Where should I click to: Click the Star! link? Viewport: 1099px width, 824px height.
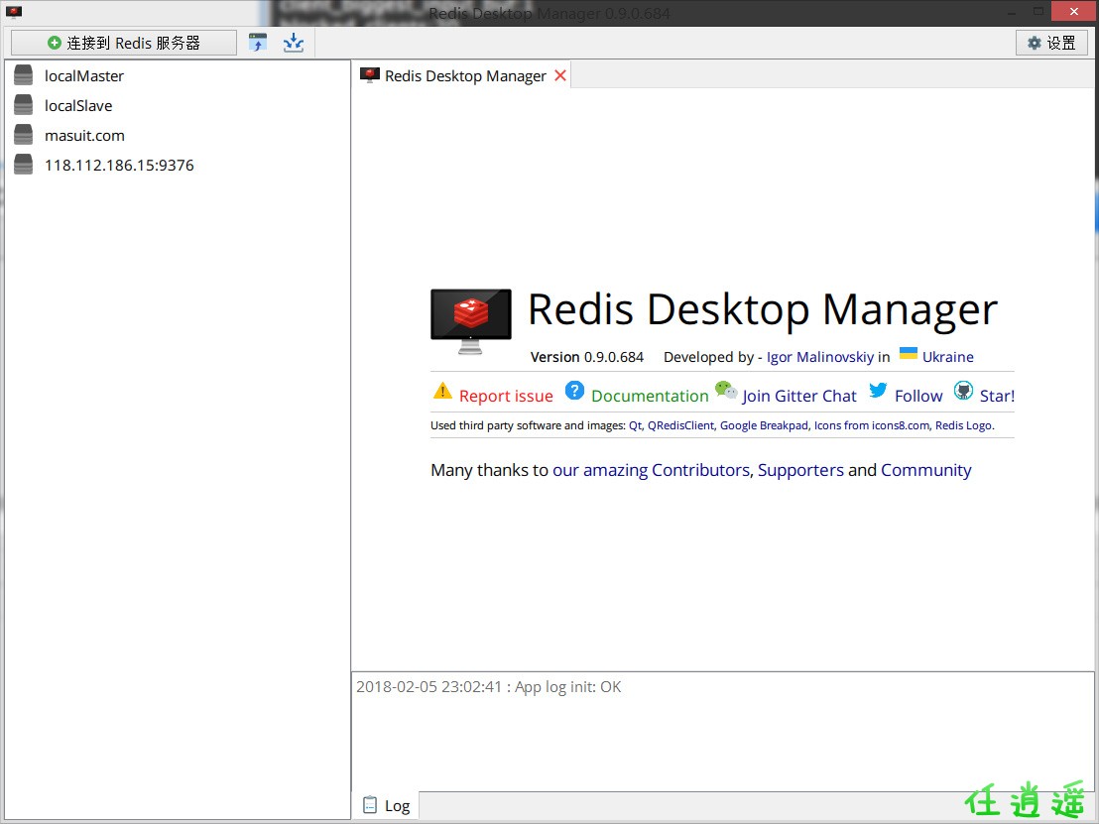coord(997,396)
